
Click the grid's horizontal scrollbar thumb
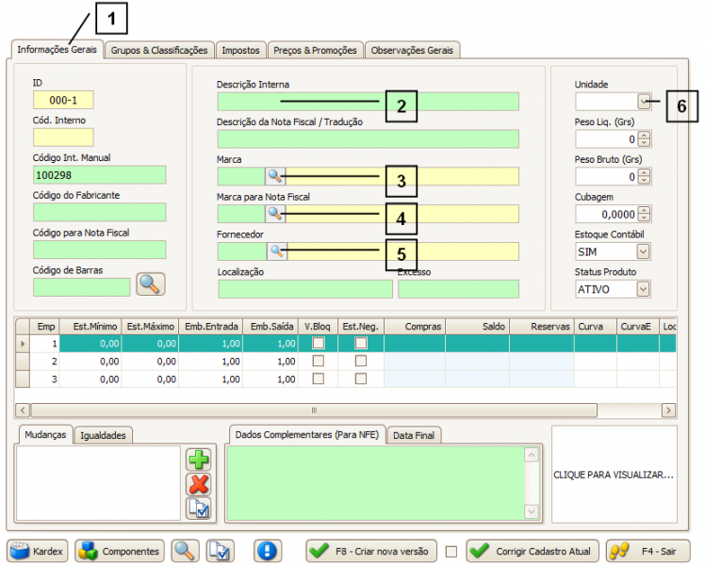click(313, 411)
